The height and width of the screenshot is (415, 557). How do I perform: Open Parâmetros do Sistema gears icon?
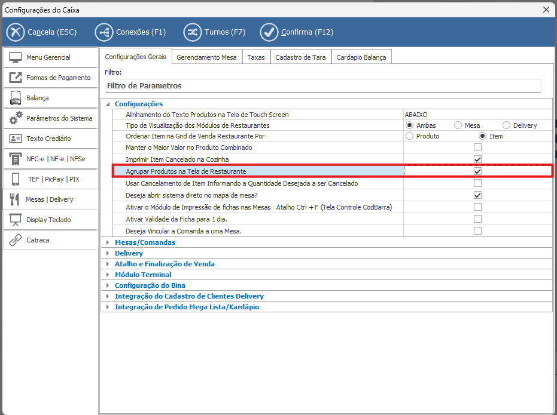(16, 118)
